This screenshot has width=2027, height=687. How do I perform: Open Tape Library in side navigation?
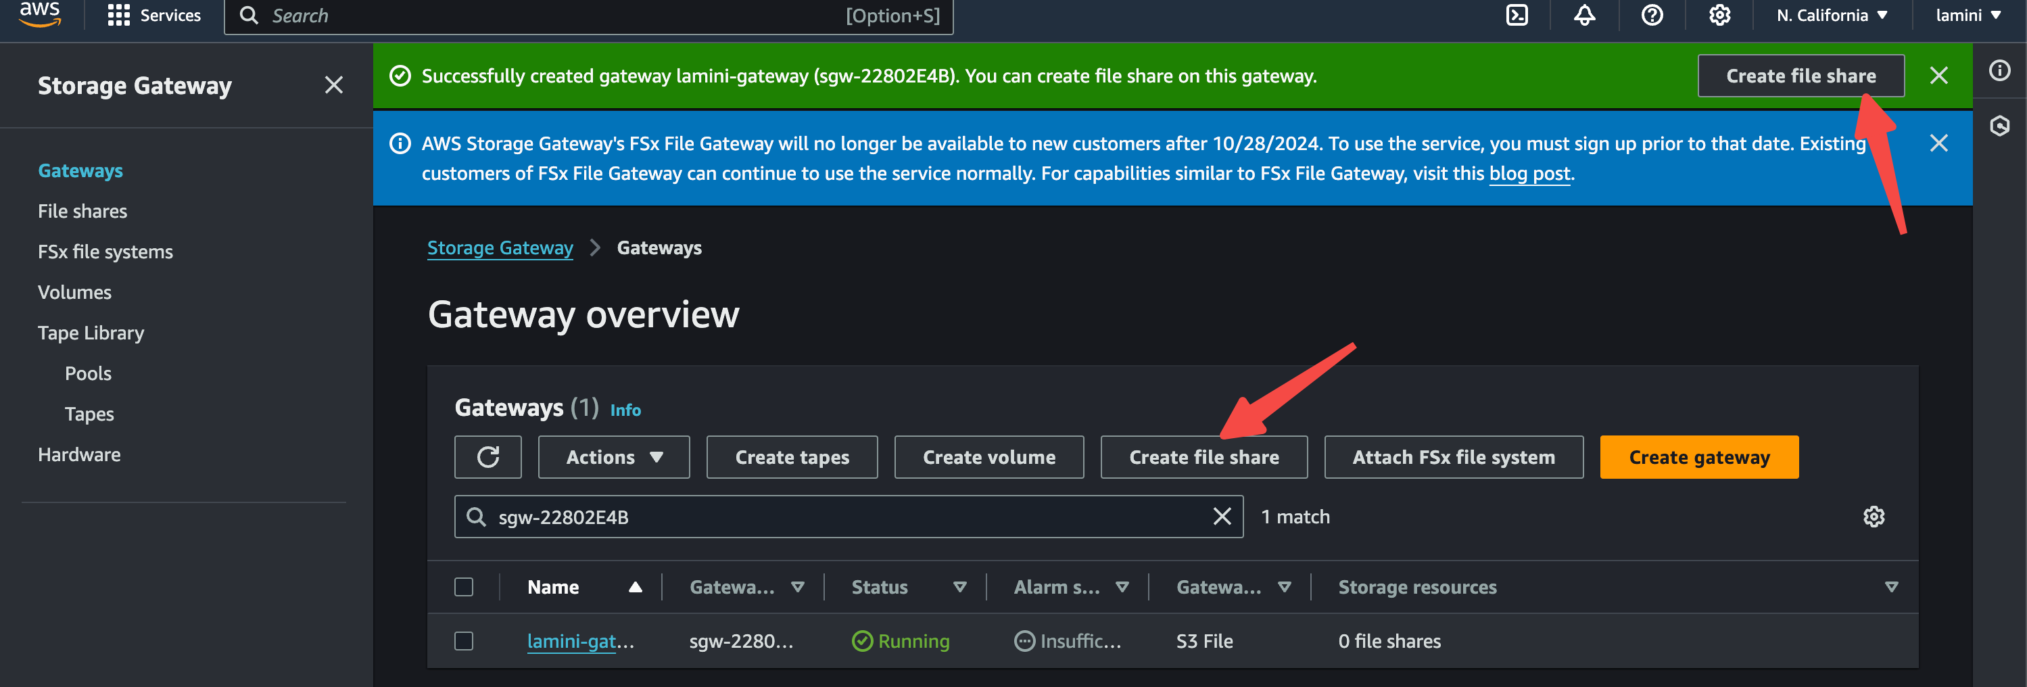91,333
